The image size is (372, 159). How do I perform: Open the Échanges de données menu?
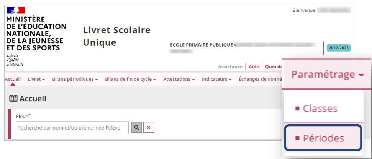[x=260, y=79]
